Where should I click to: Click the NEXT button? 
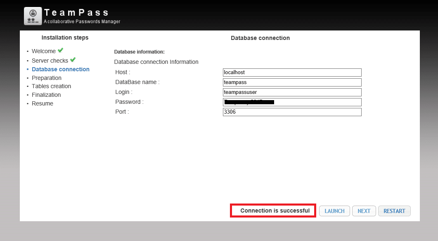364,211
